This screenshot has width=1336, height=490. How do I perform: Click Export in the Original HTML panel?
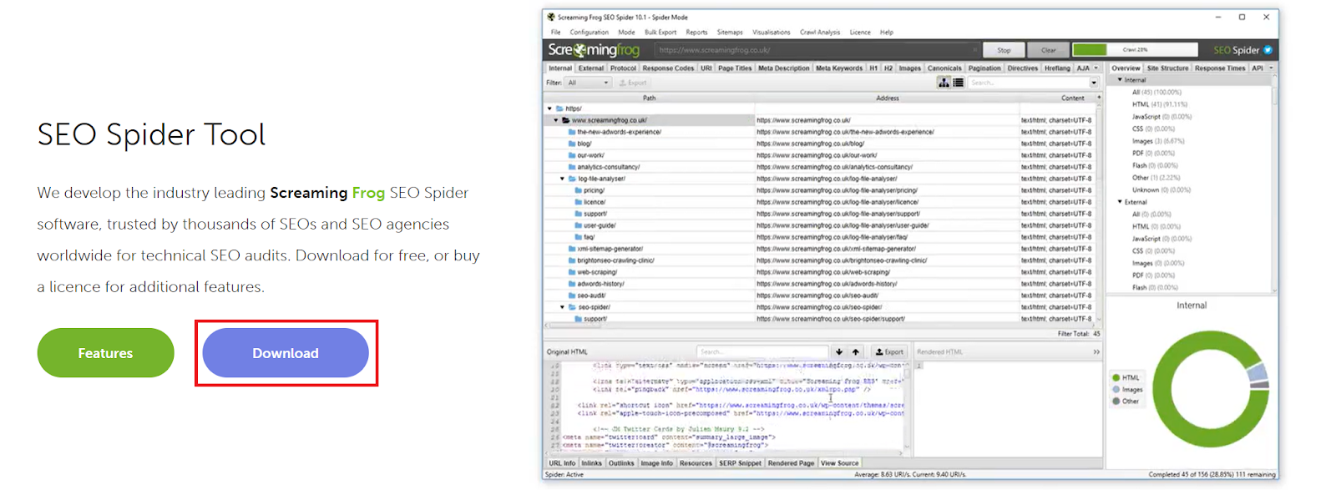pyautogui.click(x=890, y=352)
